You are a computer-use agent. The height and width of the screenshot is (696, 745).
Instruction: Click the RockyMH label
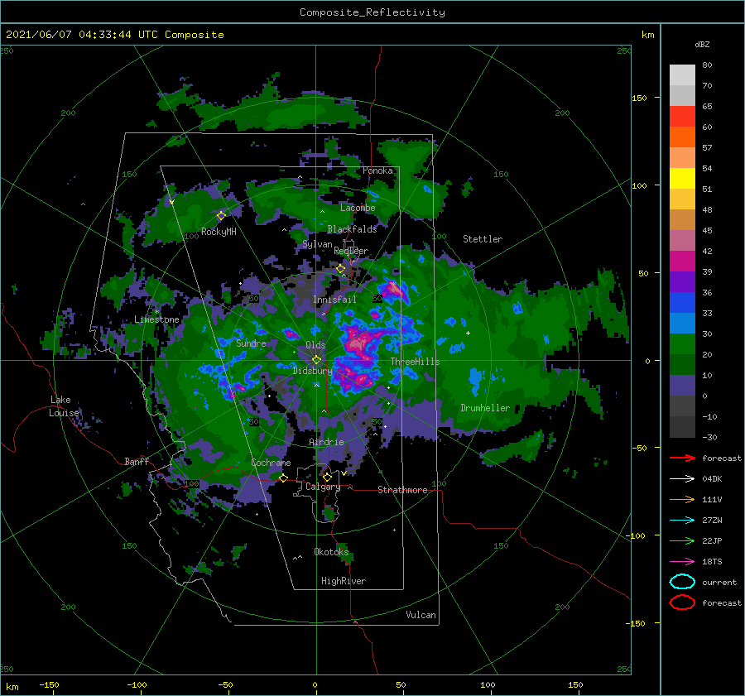pyautogui.click(x=219, y=232)
